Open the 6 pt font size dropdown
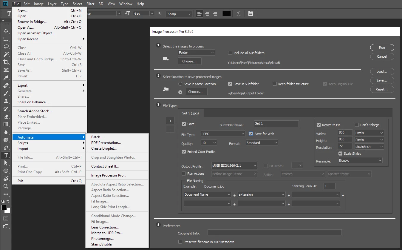Viewport: 402px width, 250px height. 143,14
